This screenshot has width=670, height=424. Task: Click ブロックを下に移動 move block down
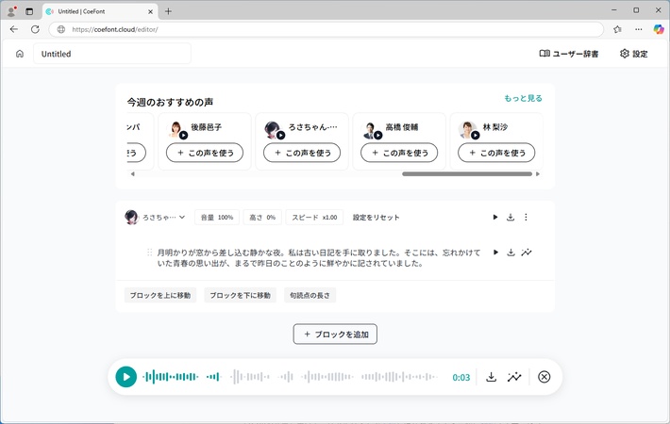[x=240, y=295]
